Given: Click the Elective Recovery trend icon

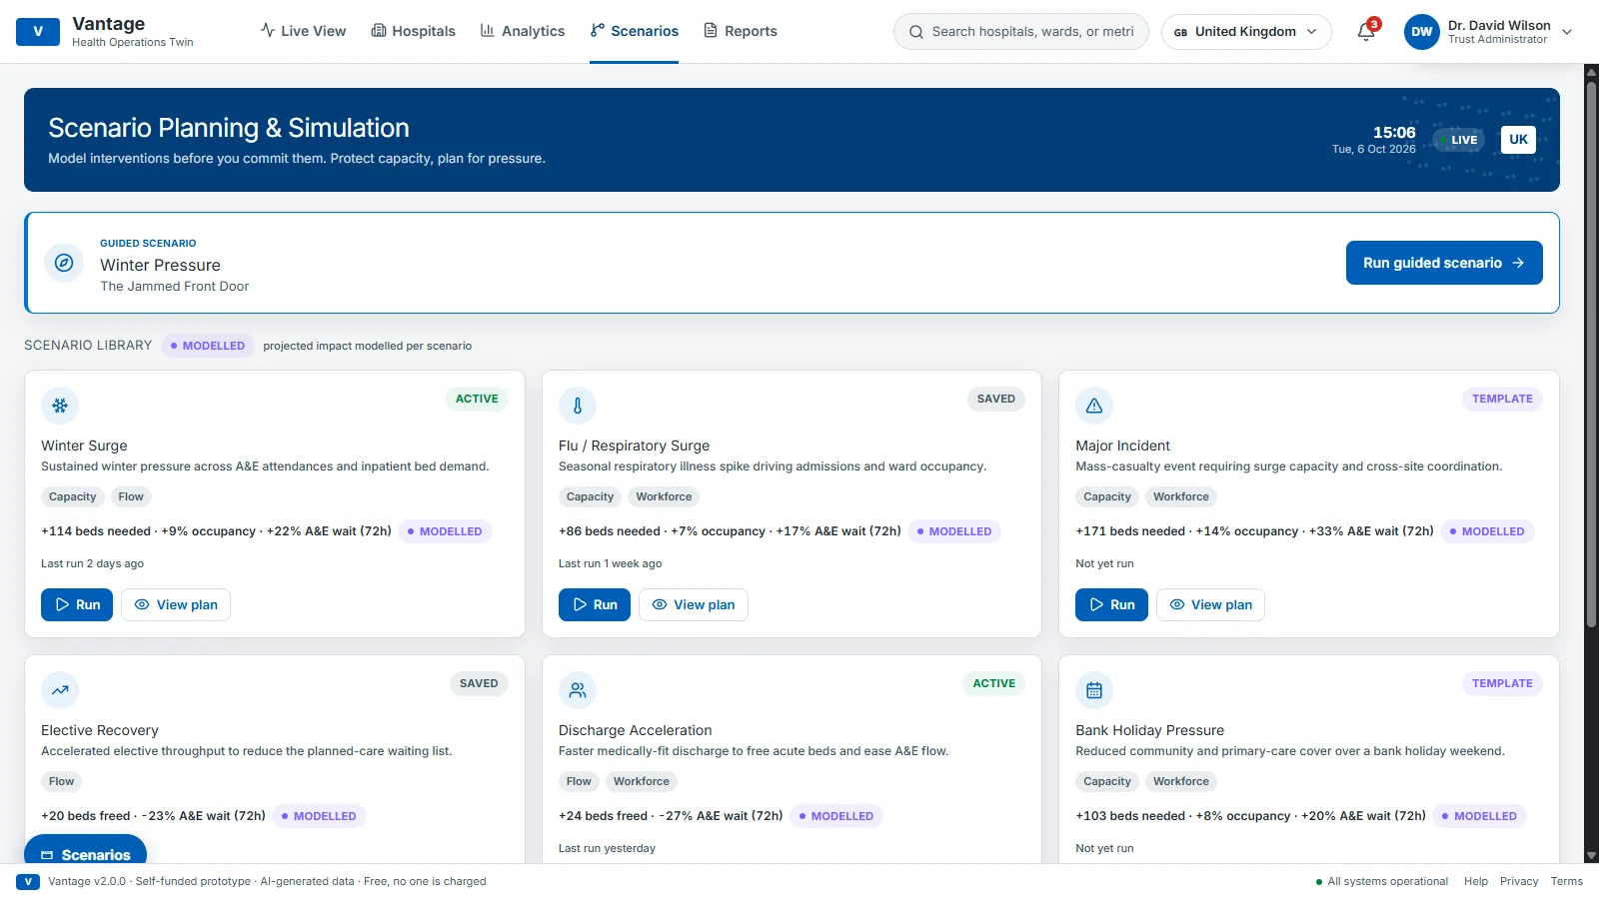Looking at the screenshot, I should (60, 690).
